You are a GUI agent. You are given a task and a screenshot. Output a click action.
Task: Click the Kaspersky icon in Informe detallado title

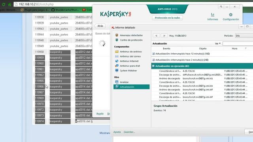pyautogui.click(x=113, y=28)
